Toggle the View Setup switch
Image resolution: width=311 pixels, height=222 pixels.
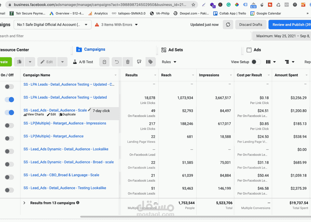tap(256, 62)
